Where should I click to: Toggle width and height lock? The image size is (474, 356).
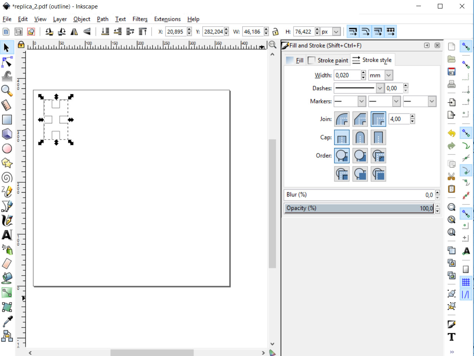(x=275, y=32)
